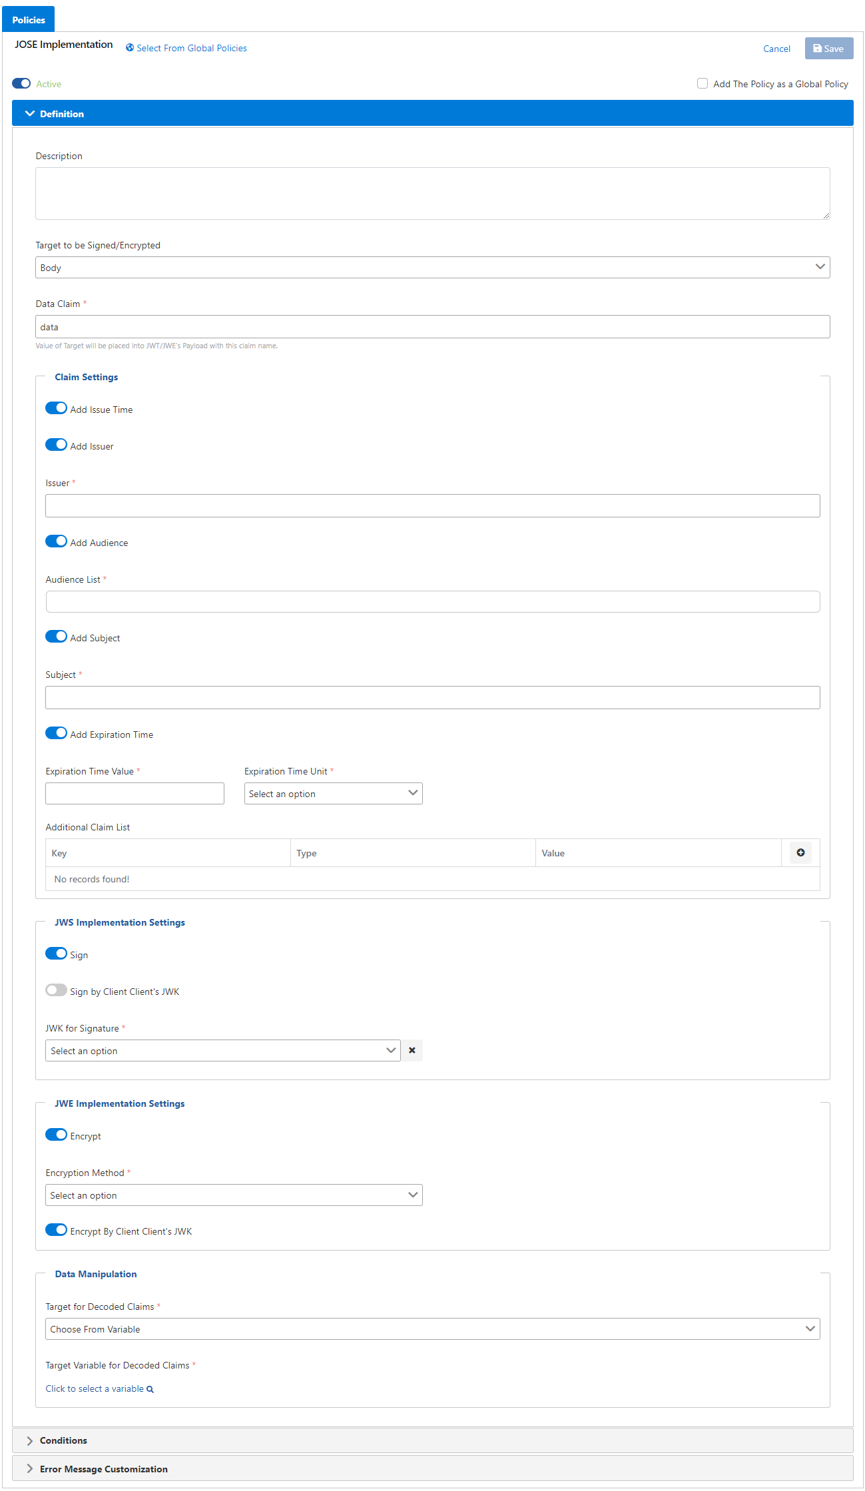The width and height of the screenshot is (865, 1491).
Task: Click the Cancel link
Action: tap(776, 49)
